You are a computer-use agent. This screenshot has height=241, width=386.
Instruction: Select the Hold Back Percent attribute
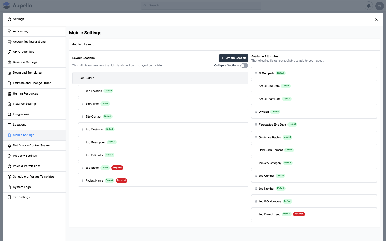tap(314, 150)
